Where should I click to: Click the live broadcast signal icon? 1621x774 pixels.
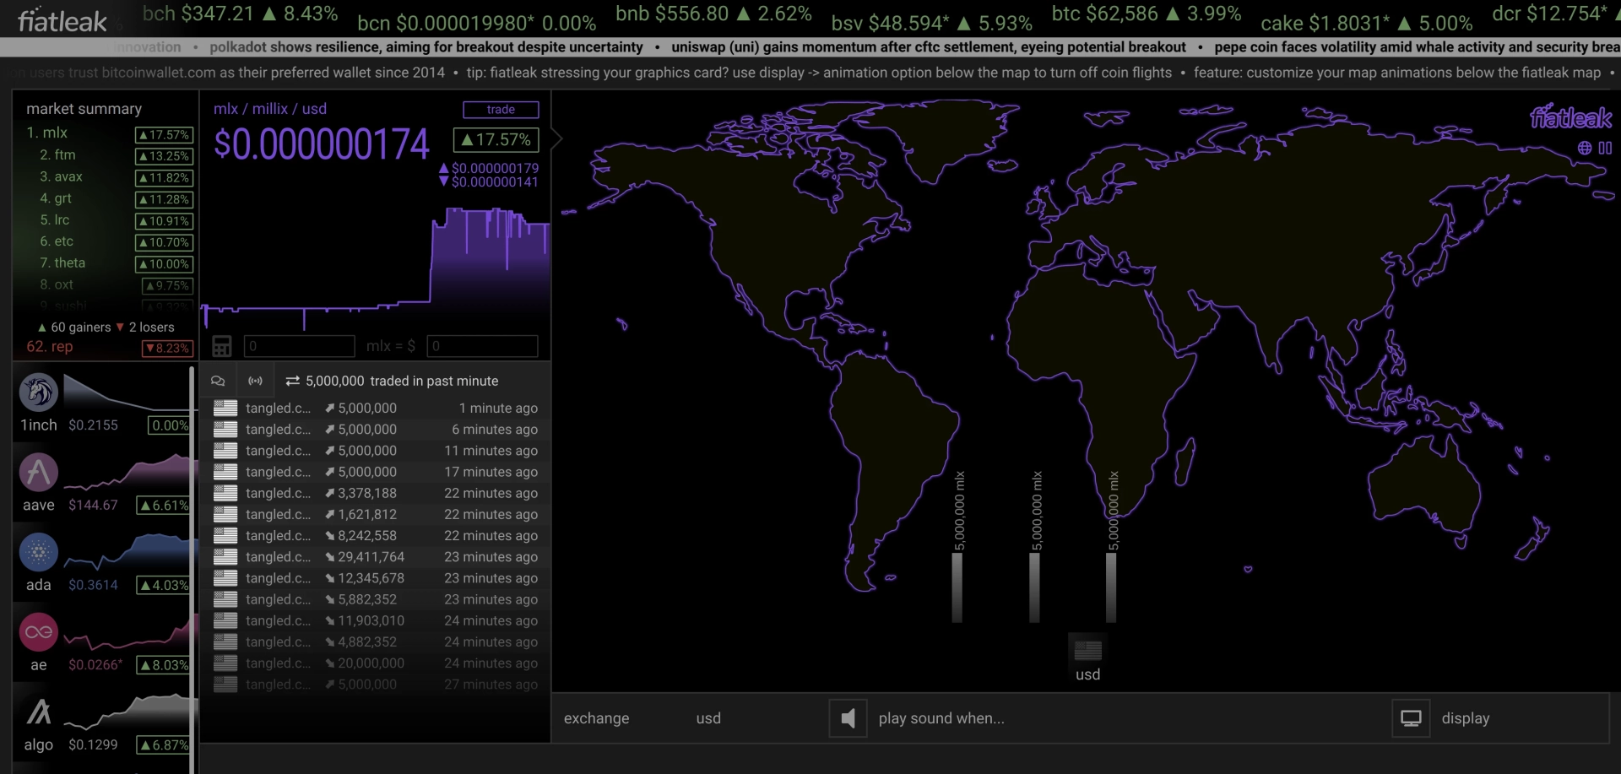(x=255, y=381)
